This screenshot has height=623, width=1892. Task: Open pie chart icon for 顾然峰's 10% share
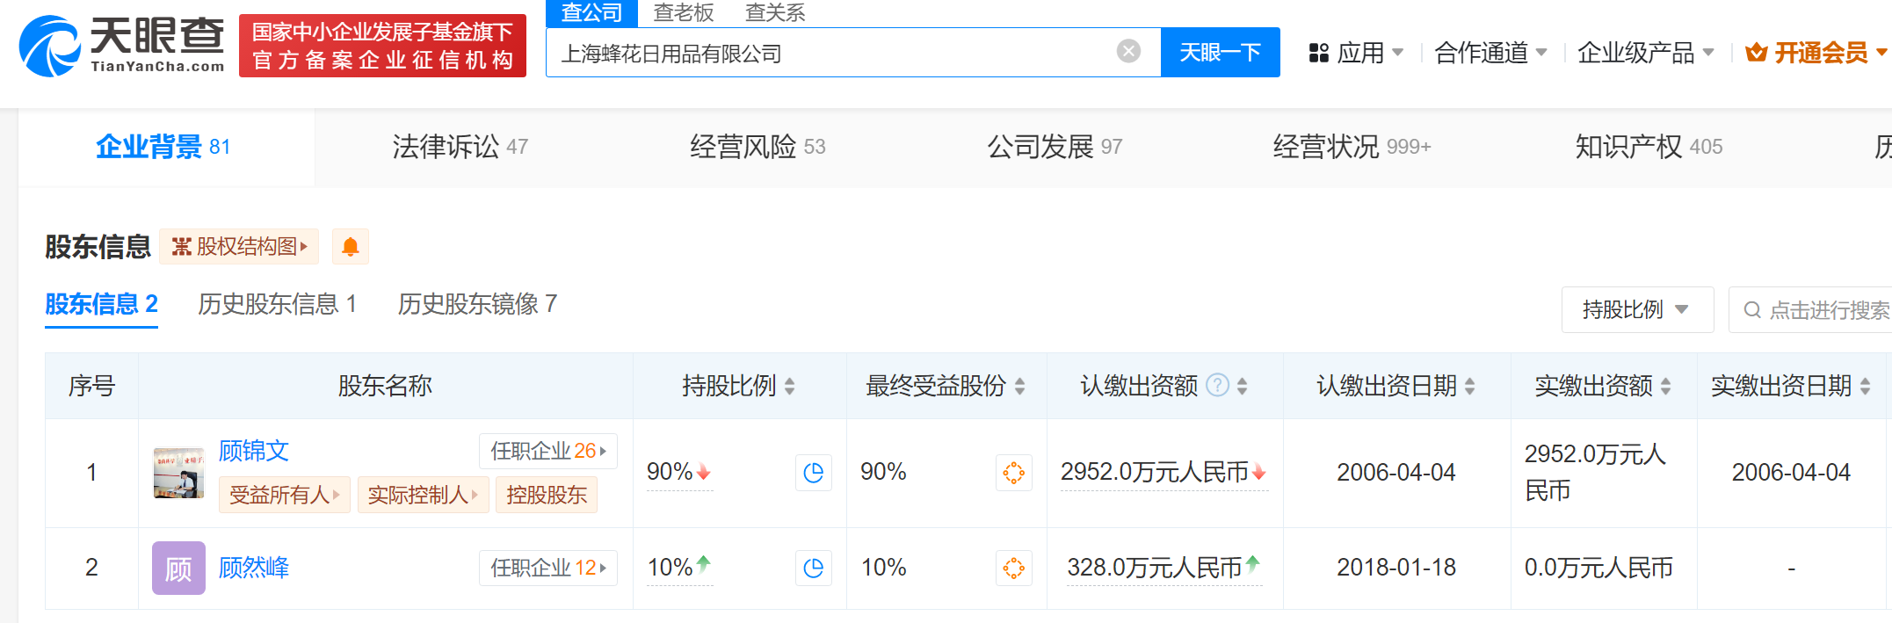coord(813,569)
